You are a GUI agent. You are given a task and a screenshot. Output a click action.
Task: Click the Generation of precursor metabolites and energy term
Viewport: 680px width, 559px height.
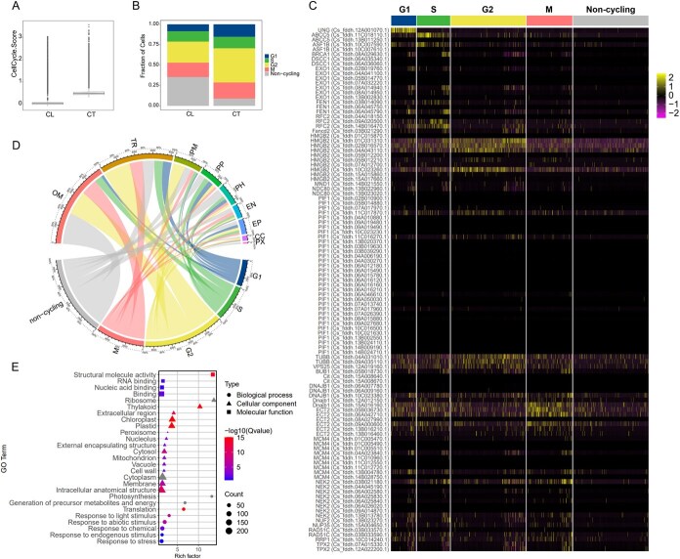click(x=82, y=502)
